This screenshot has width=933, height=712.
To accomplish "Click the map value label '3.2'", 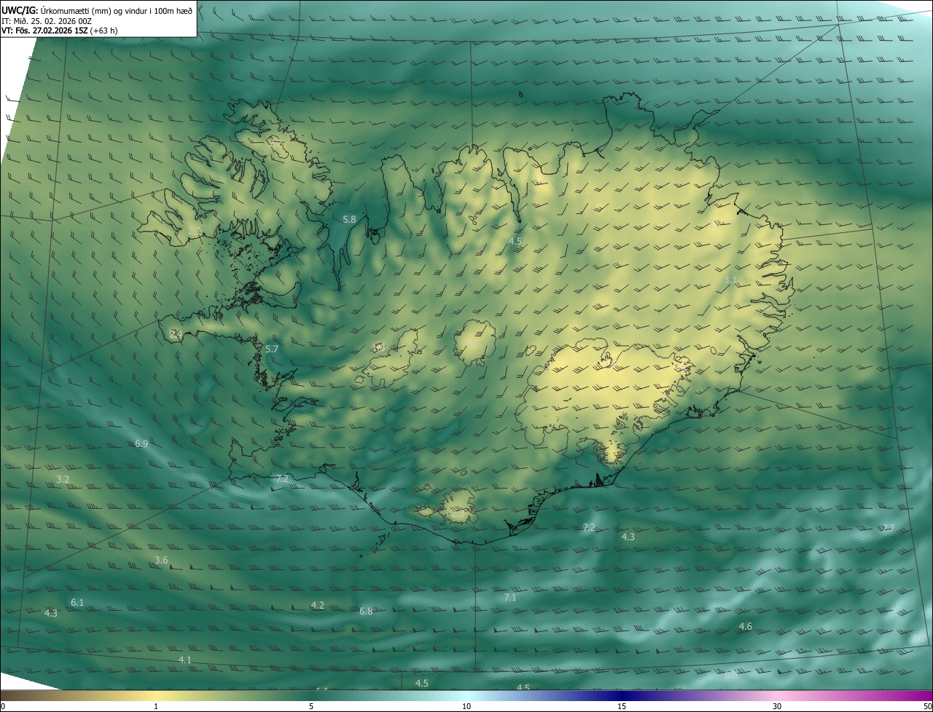I will (63, 480).
